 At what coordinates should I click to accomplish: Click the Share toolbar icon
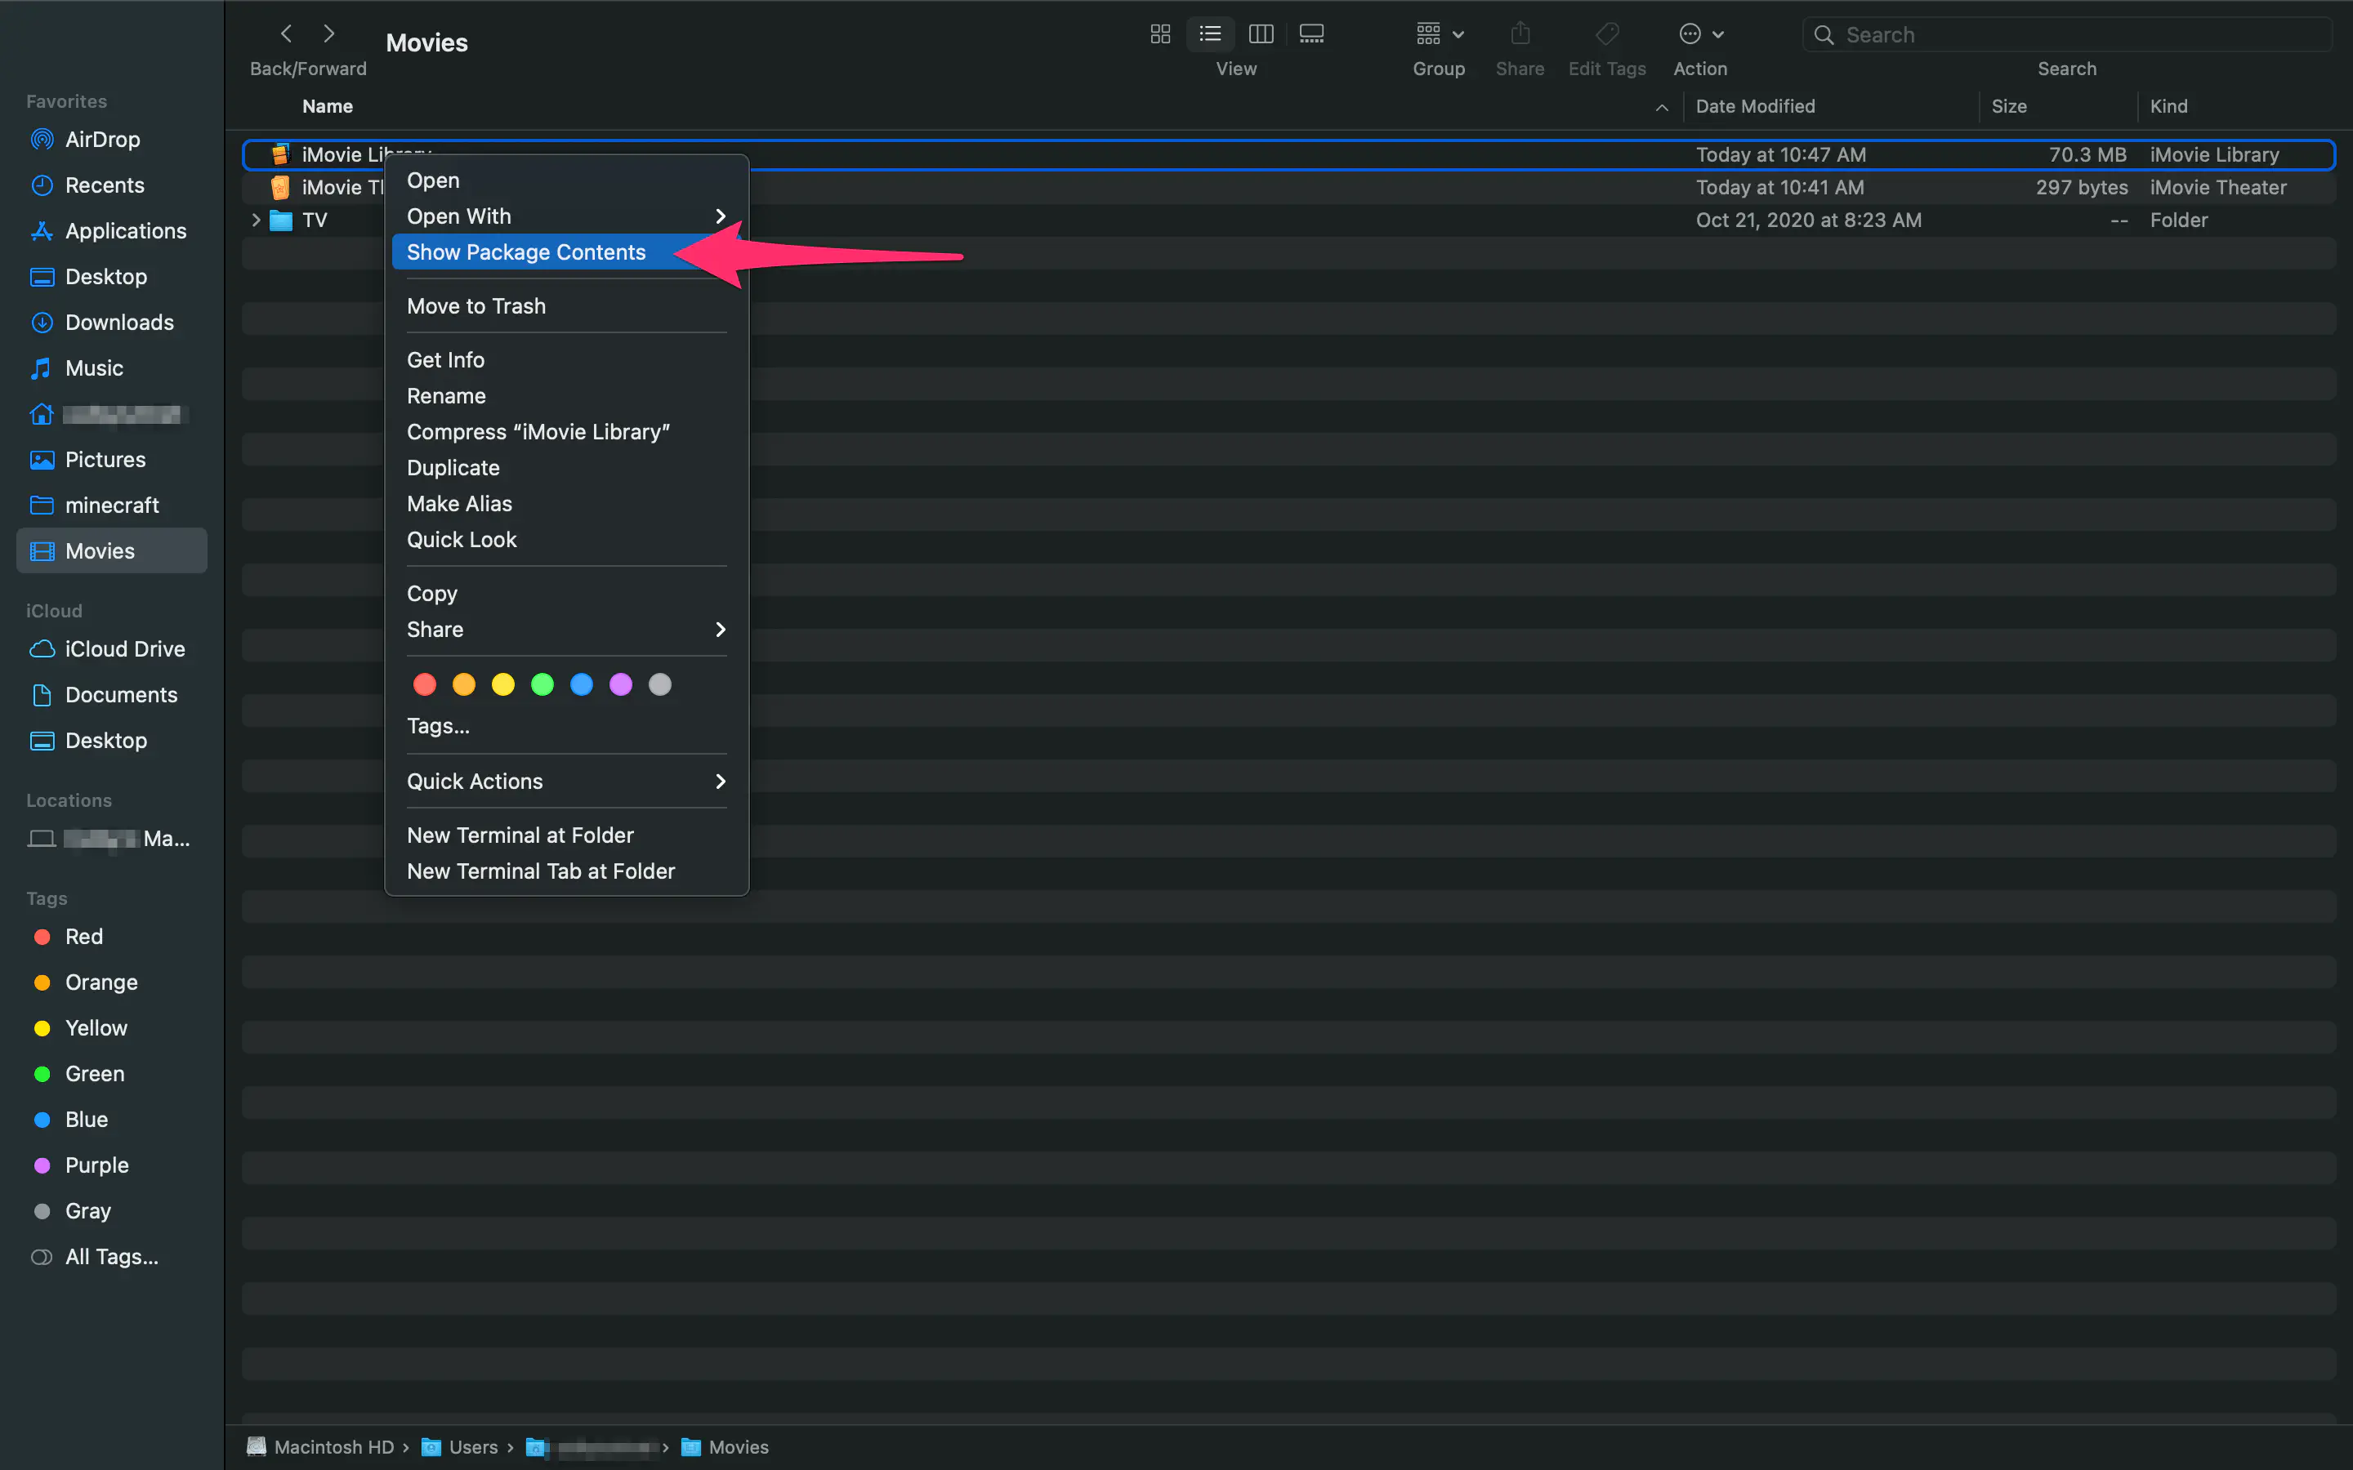[1520, 34]
